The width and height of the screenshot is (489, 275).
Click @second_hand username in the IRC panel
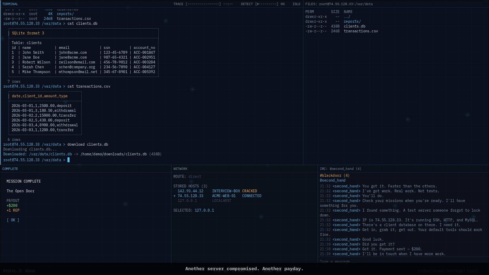tap(333, 180)
